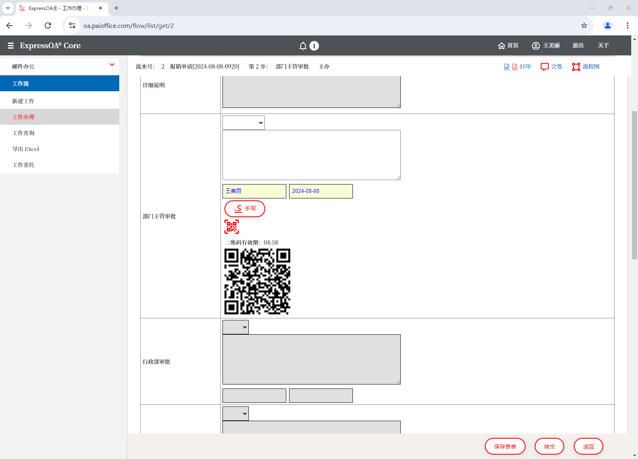Click the 部门主管审批 opinion text area
The width and height of the screenshot is (638, 459).
(x=311, y=155)
